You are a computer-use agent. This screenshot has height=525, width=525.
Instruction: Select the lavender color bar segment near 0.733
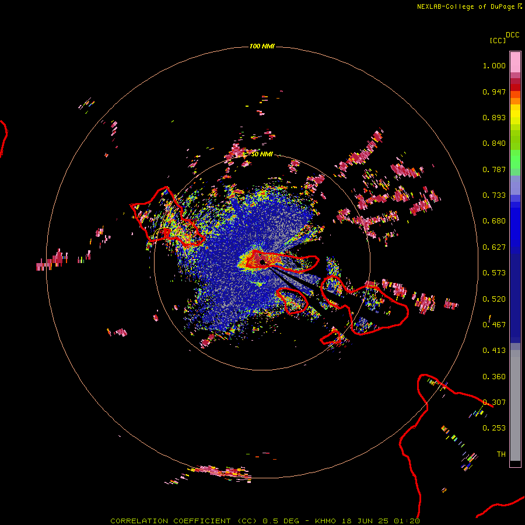(515, 185)
